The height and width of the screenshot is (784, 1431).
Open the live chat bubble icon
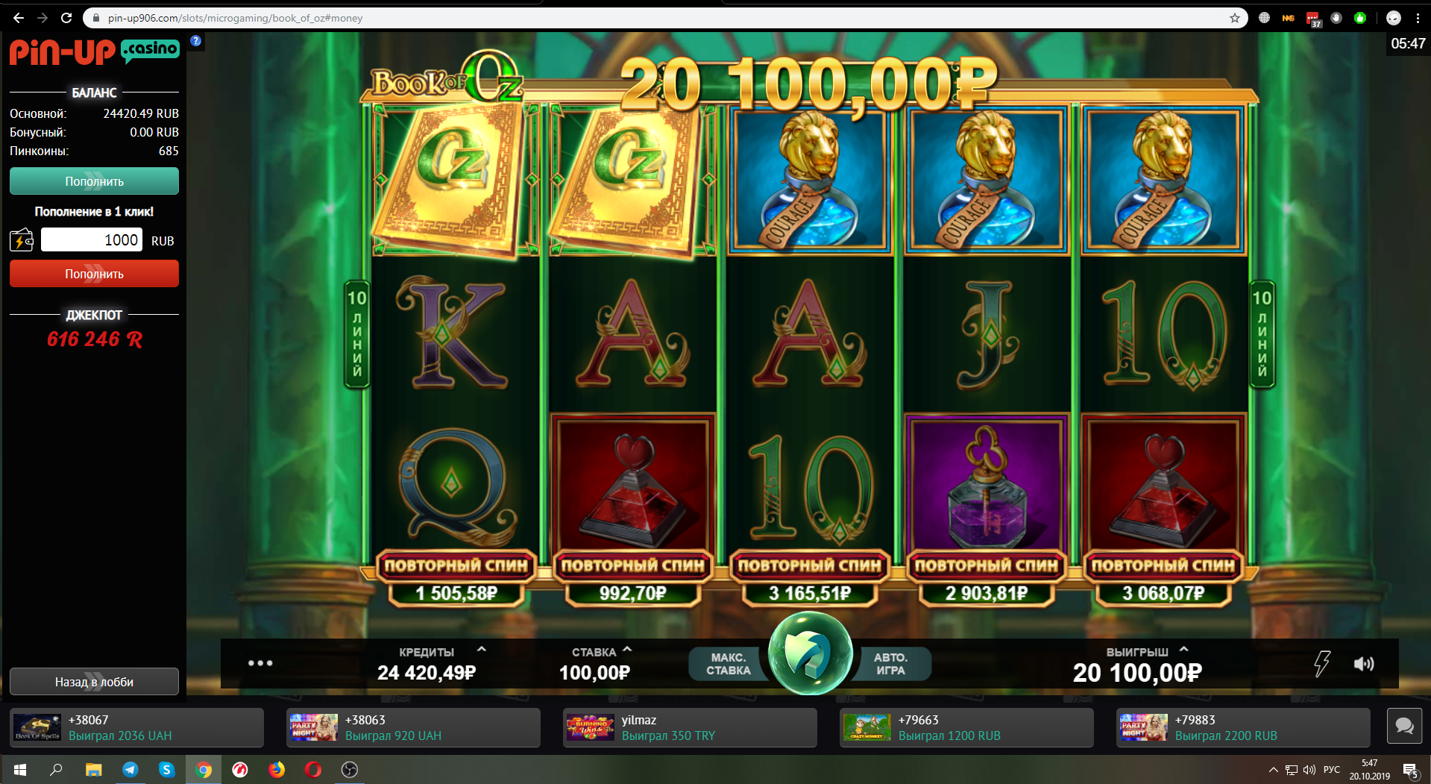[1404, 726]
